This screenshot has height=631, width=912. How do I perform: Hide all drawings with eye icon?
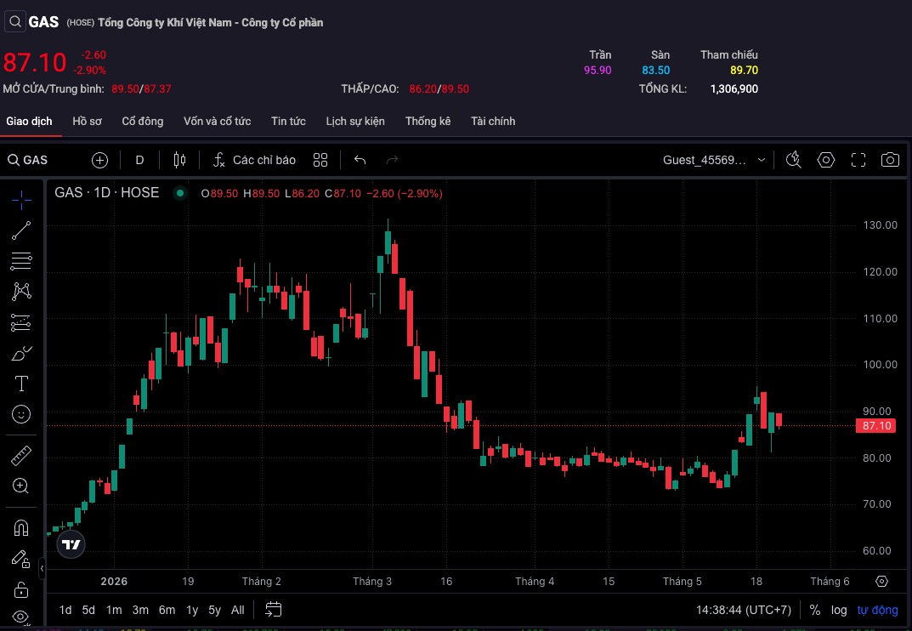pyautogui.click(x=21, y=617)
